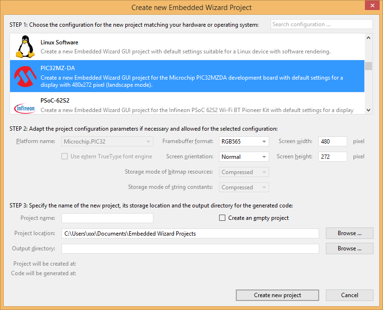Click the Cancel button

pyautogui.click(x=349, y=295)
